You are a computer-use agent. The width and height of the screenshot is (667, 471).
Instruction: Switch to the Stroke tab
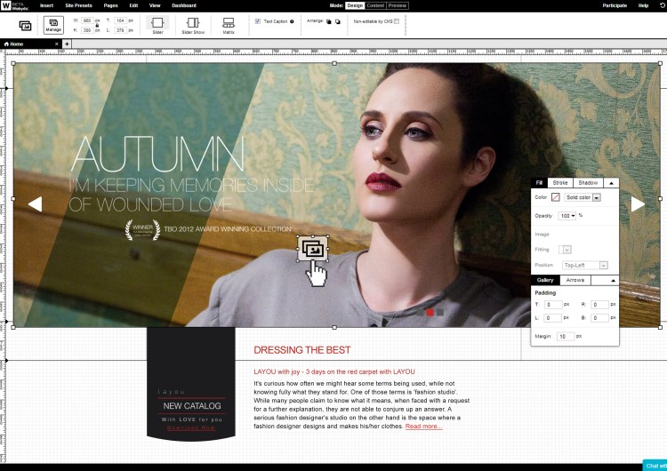[x=560, y=182]
